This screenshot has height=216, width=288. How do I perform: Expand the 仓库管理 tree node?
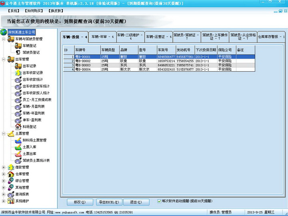(x=4, y=174)
